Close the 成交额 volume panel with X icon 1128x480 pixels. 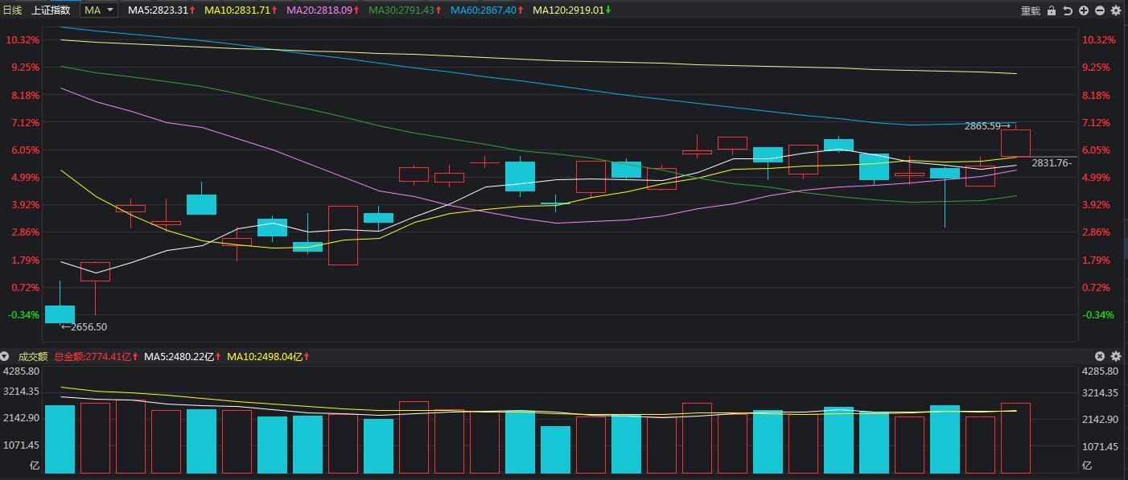tap(1100, 356)
